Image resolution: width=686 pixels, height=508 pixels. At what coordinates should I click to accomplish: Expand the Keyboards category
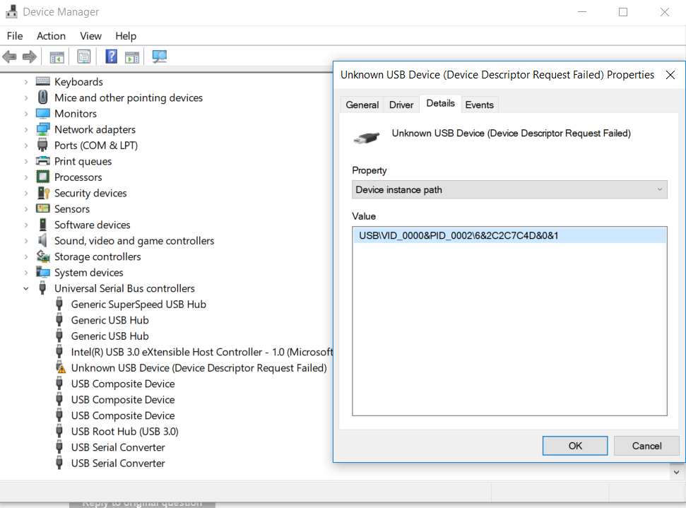26,82
